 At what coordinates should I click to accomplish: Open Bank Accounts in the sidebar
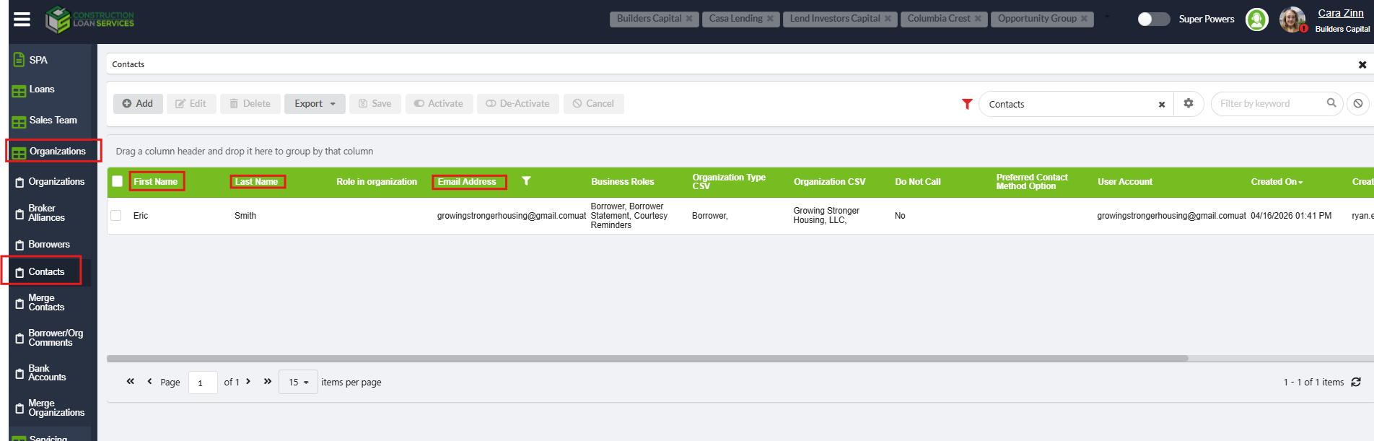click(x=47, y=373)
